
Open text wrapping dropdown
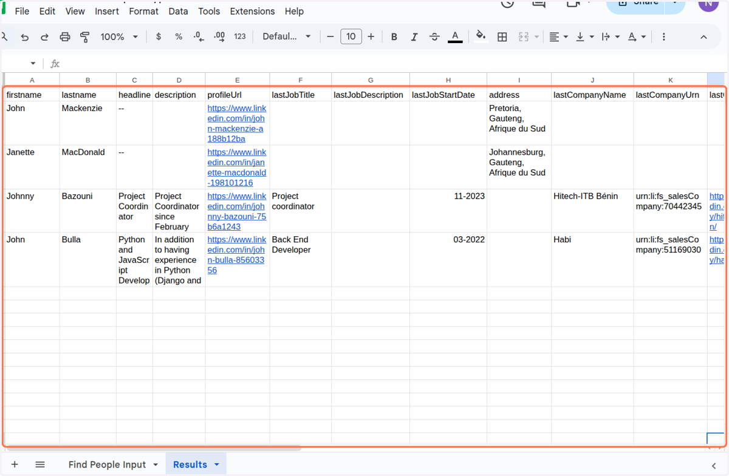click(x=611, y=37)
